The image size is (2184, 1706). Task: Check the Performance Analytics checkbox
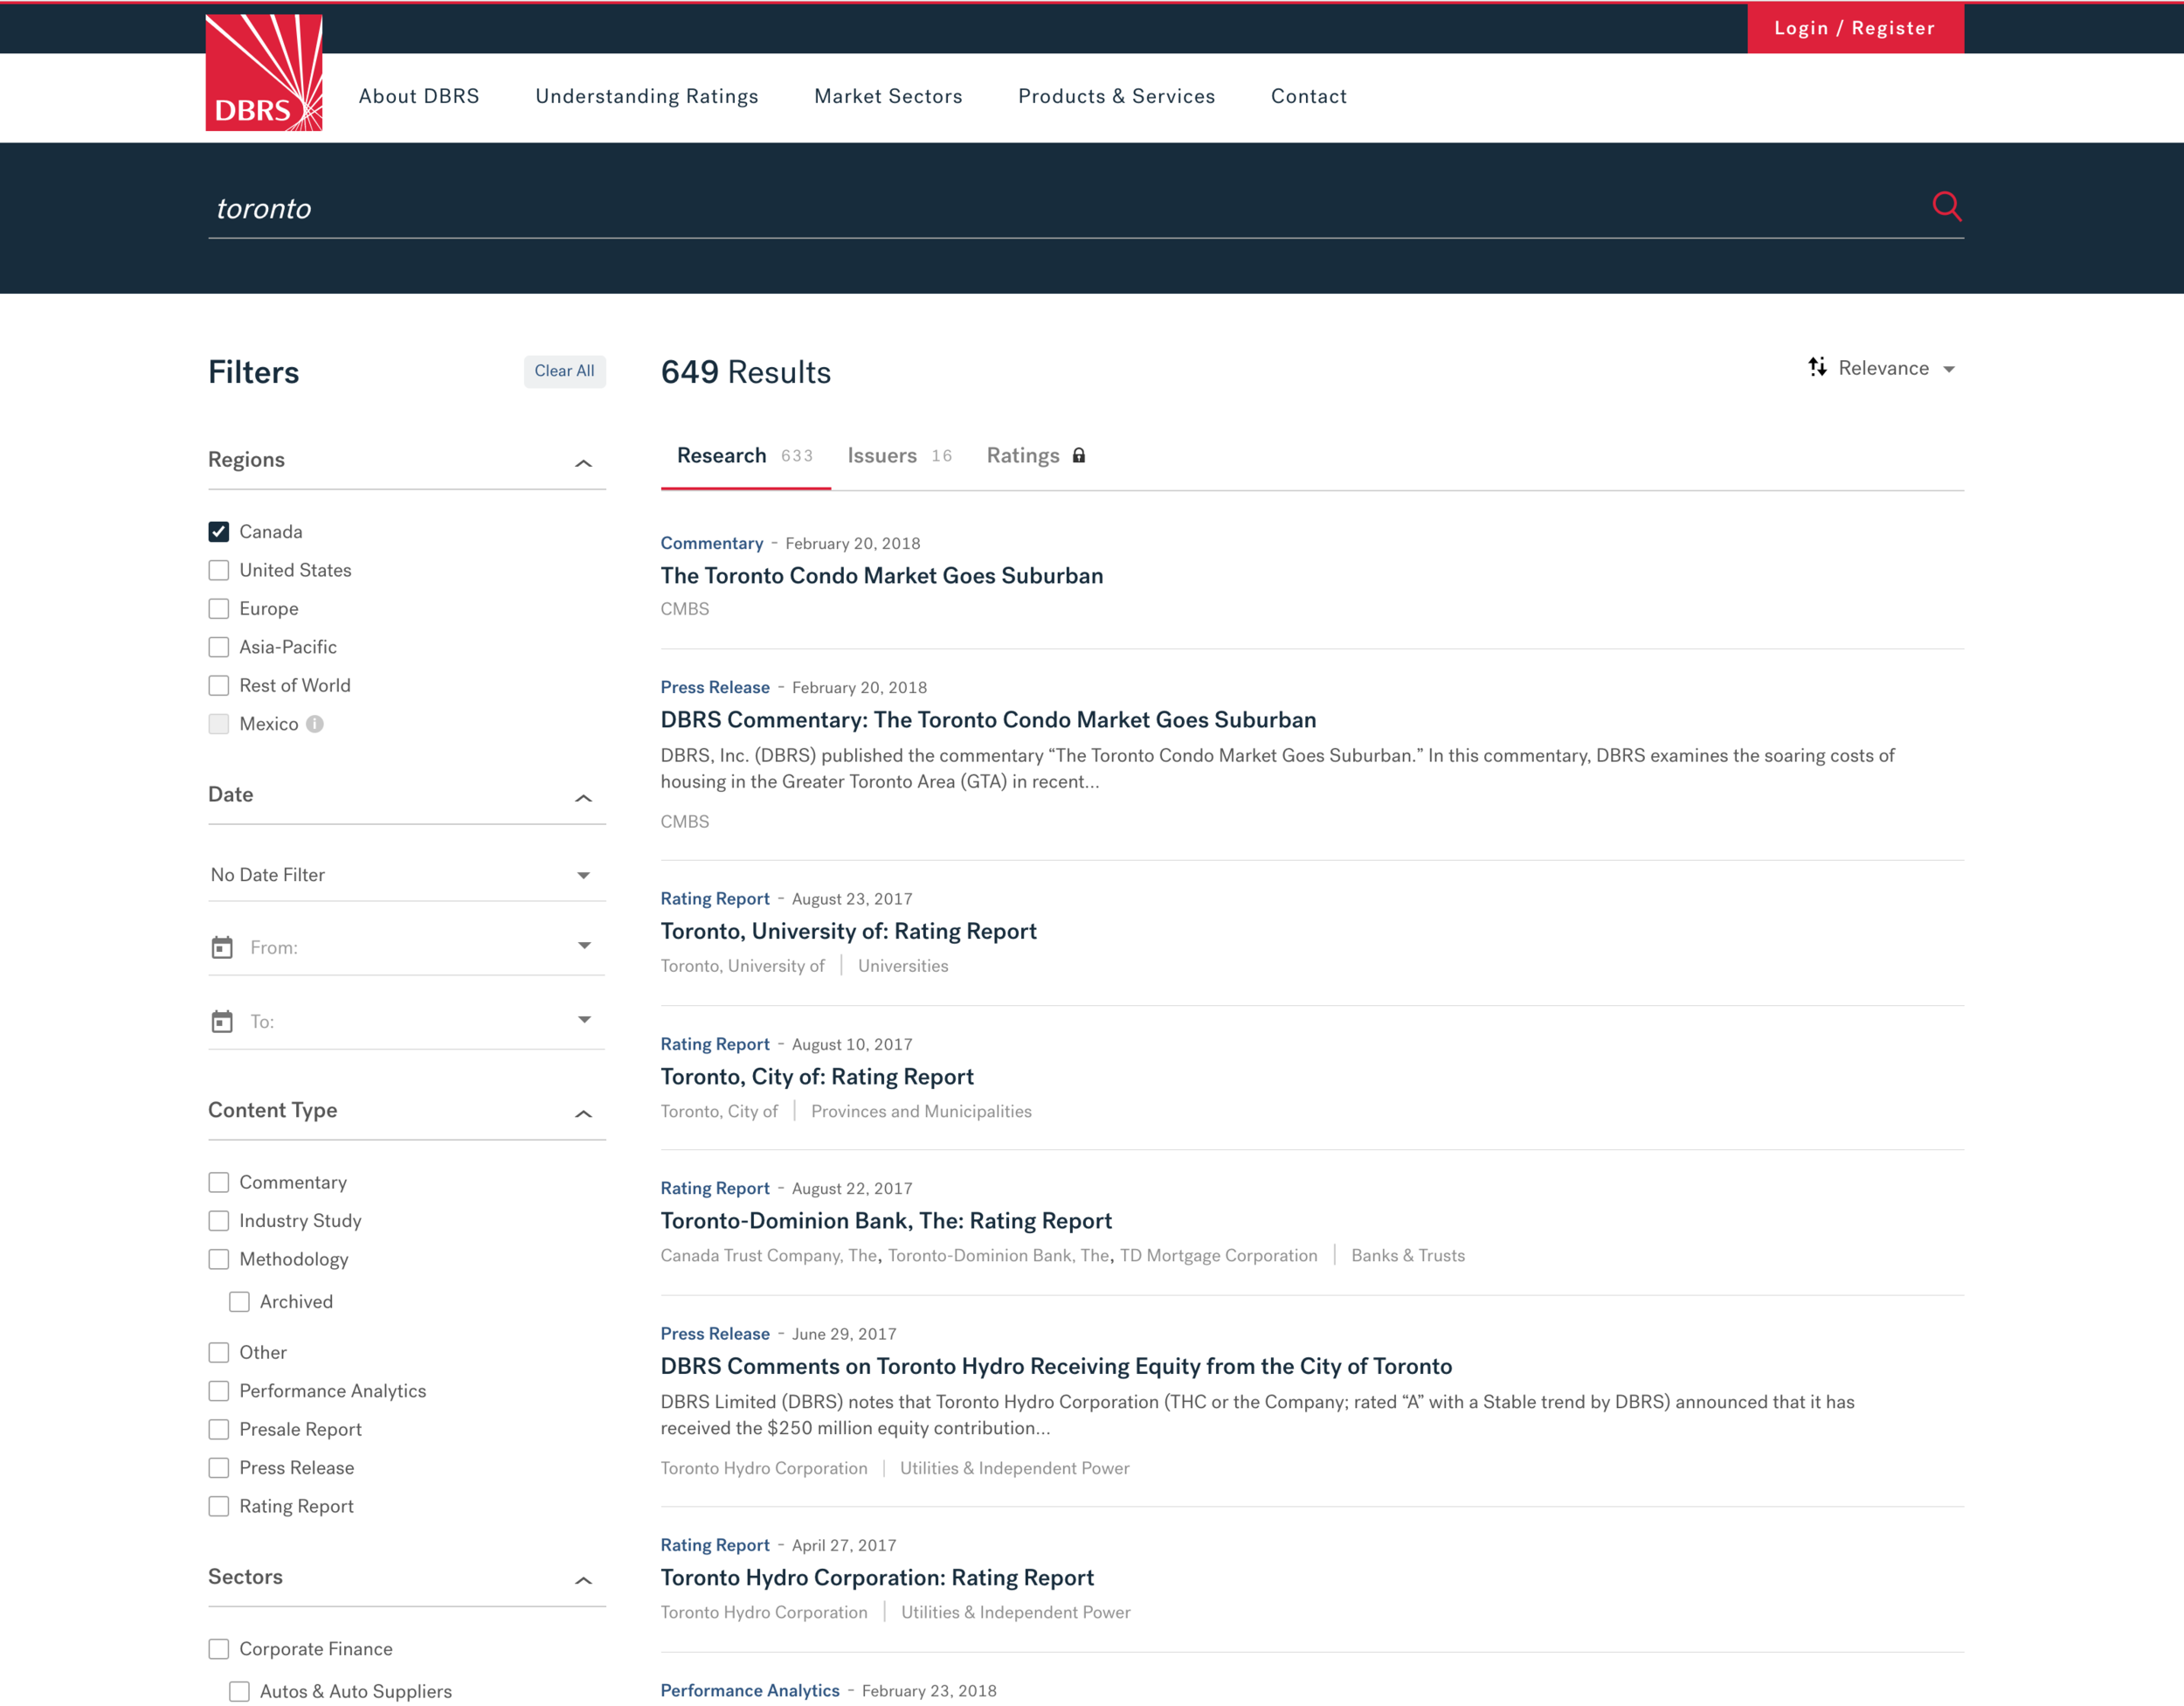[219, 1390]
